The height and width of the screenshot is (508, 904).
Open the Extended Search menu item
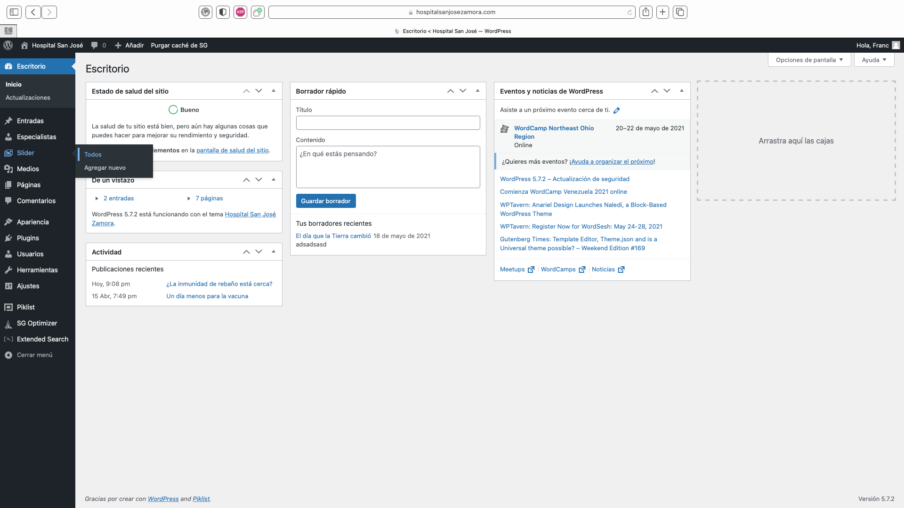38,339
